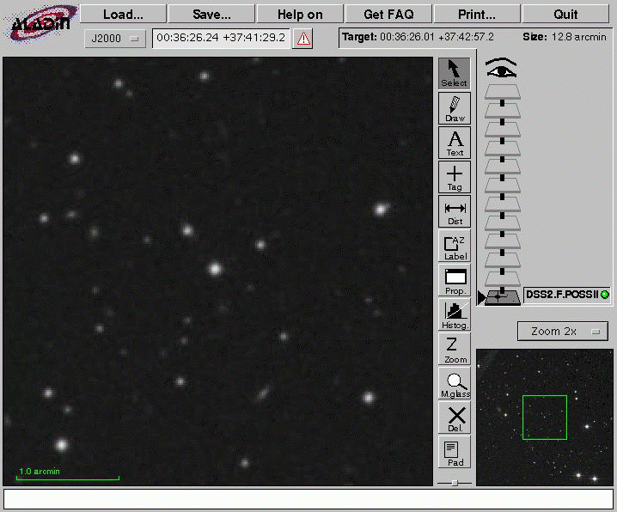This screenshot has width=617, height=512.
Task: Click the Target coordinates readout
Action: [418, 37]
